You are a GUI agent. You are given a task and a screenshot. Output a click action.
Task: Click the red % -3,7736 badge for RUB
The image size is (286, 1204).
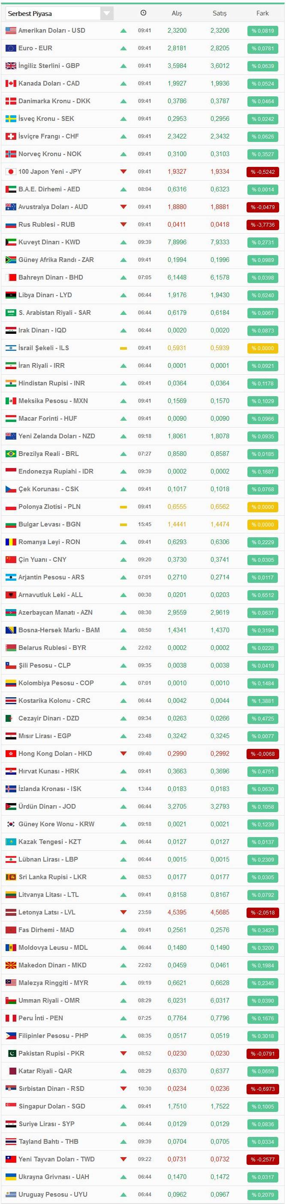click(263, 225)
